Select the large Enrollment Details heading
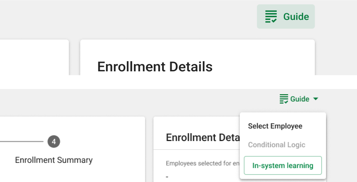 tap(155, 67)
